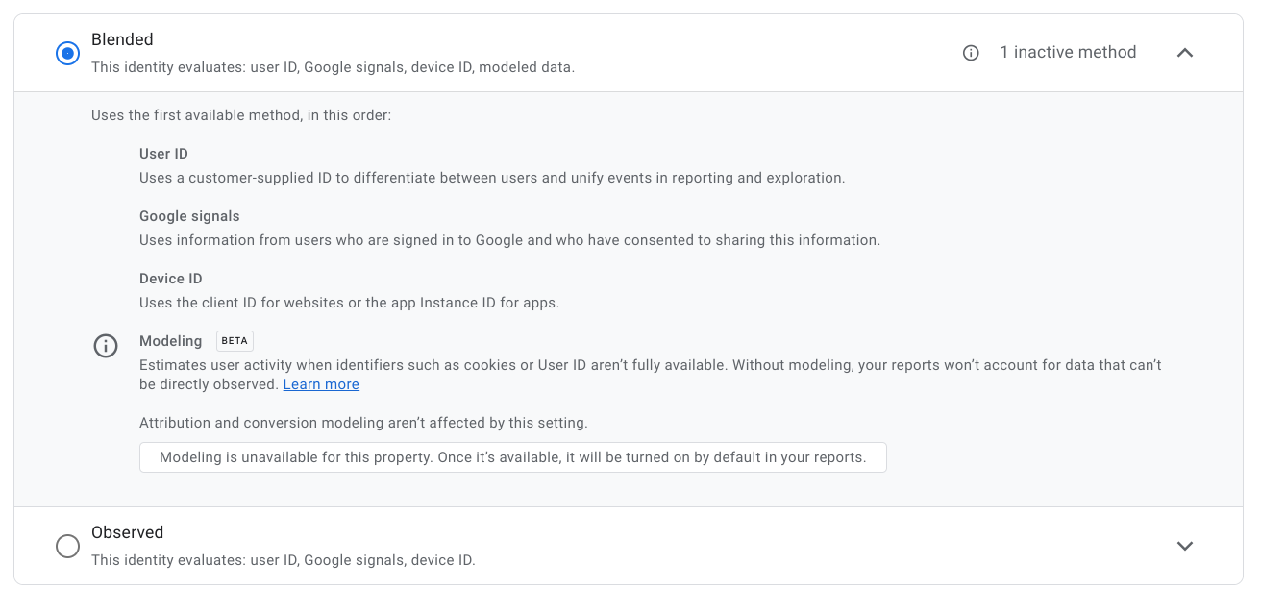The width and height of the screenshot is (1261, 589).
Task: Click the Google signals method heading
Action: click(189, 216)
